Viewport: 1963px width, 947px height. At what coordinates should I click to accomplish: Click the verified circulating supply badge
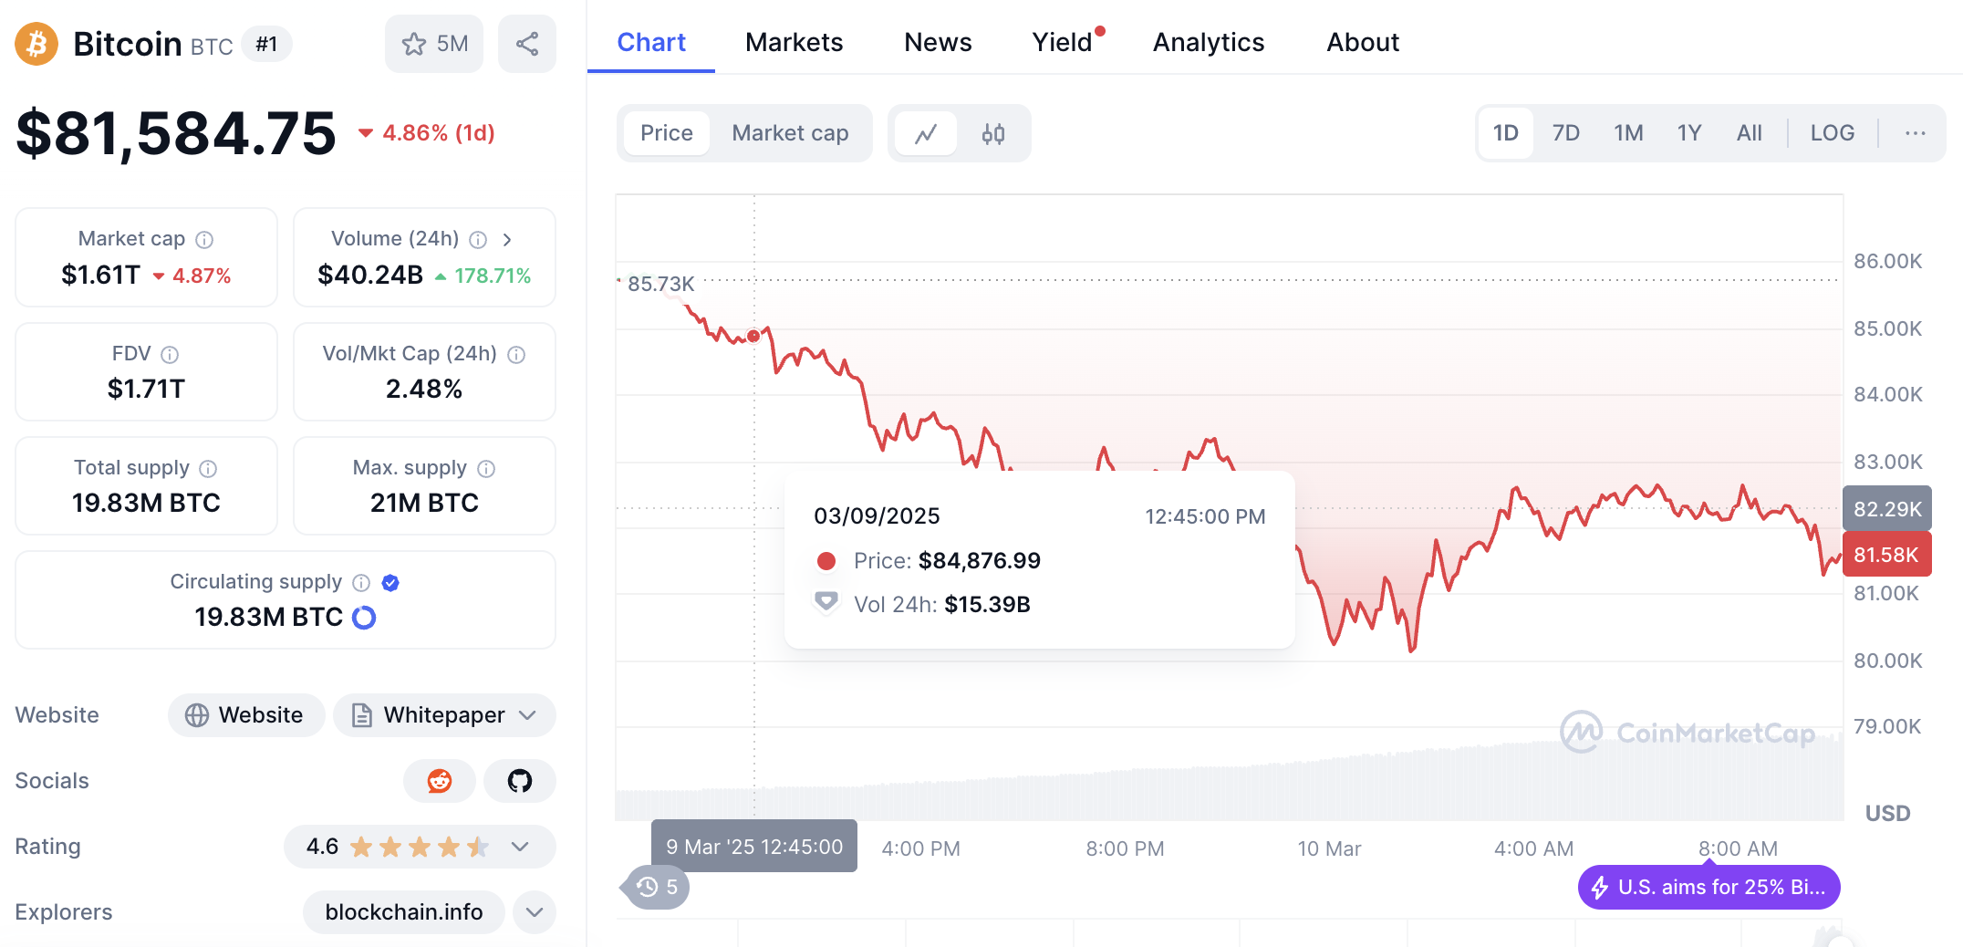[x=390, y=583]
